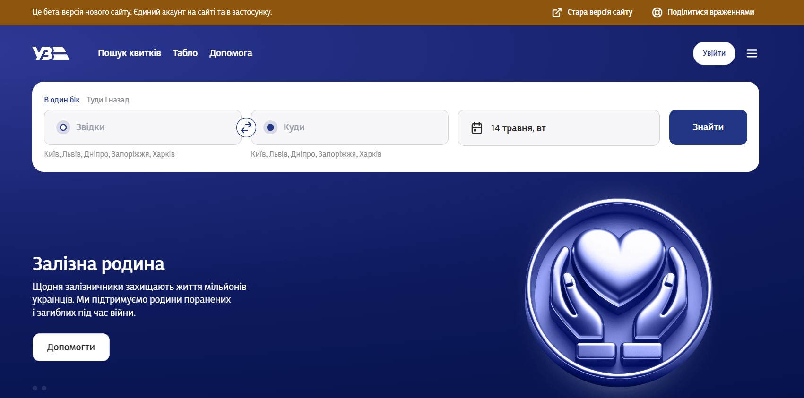Click the external link icon for old site
This screenshot has height=398, width=804.
pyautogui.click(x=557, y=12)
